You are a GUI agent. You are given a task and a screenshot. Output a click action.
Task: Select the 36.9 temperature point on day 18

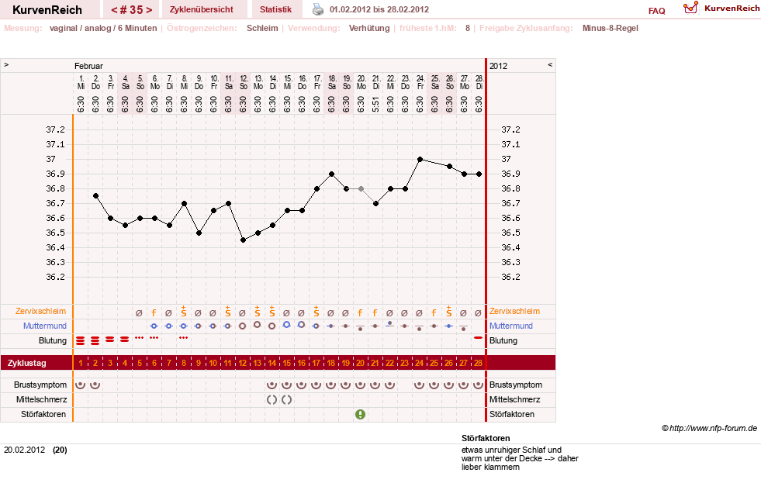point(331,174)
